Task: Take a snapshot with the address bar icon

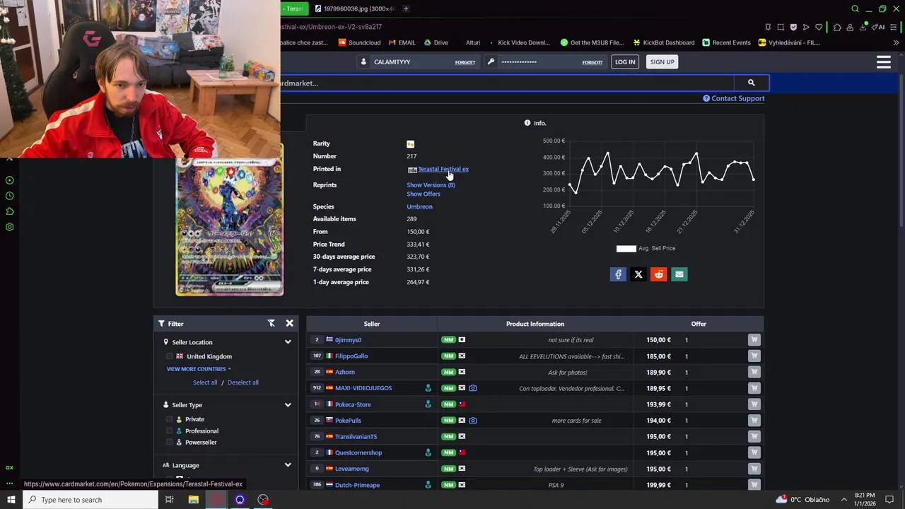Action: (781, 27)
